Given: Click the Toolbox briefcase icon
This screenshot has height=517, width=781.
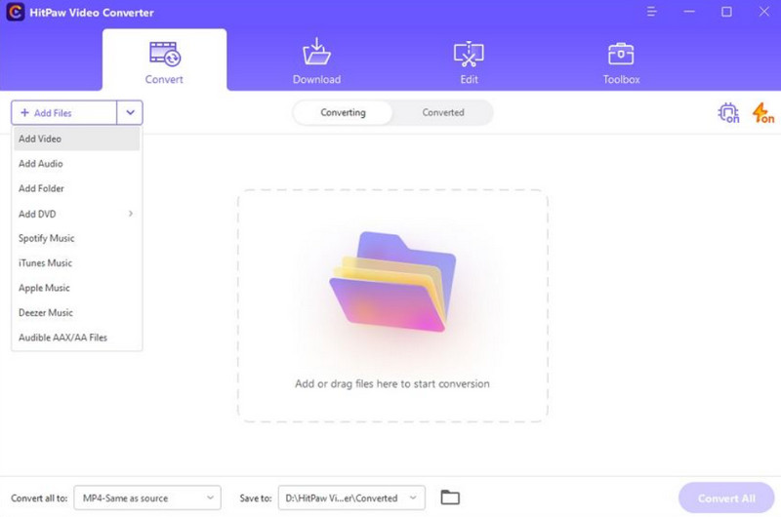Looking at the screenshot, I should pyautogui.click(x=621, y=54).
